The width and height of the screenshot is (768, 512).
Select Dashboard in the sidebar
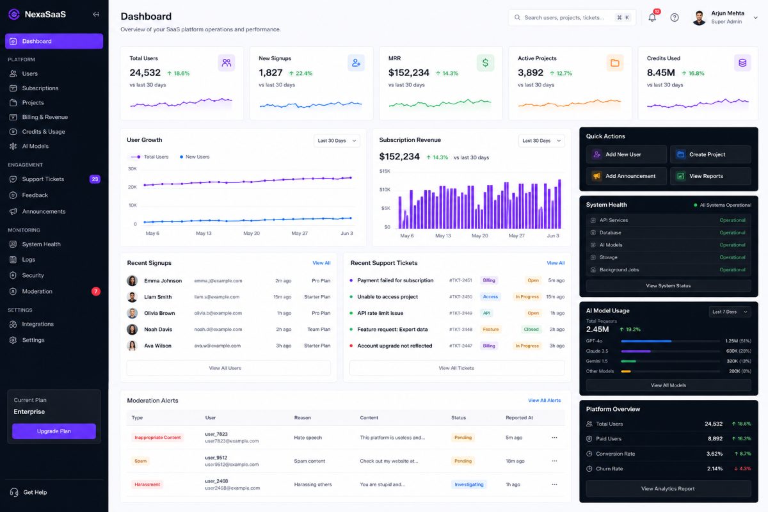click(54, 41)
